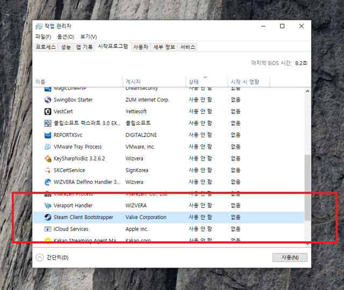
Task: Select the VestCert app icon
Action: point(48,112)
